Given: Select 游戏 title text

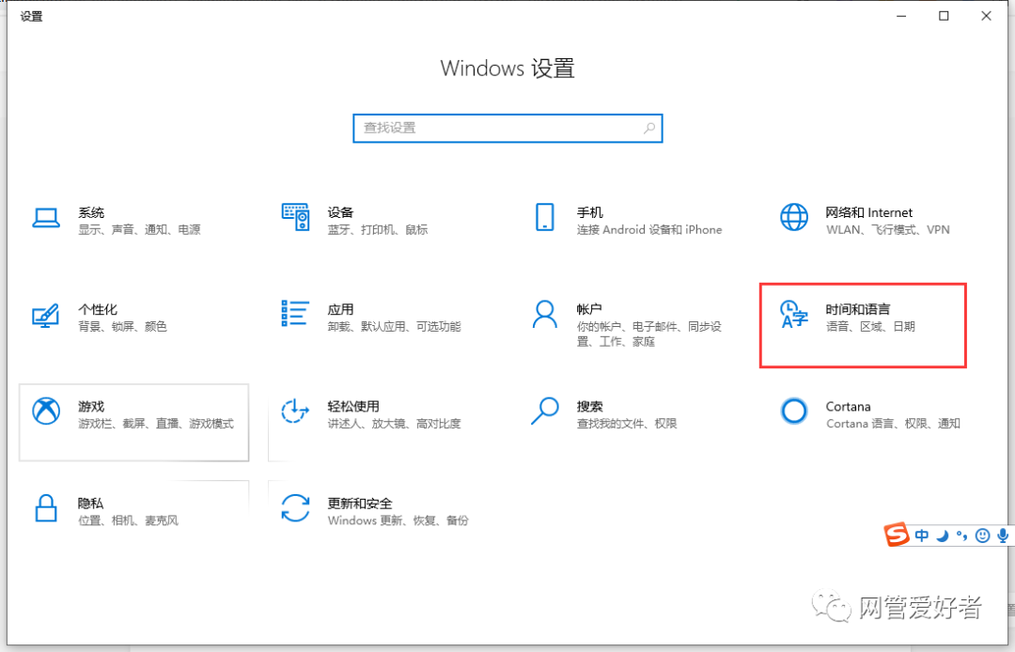Looking at the screenshot, I should coord(91,406).
